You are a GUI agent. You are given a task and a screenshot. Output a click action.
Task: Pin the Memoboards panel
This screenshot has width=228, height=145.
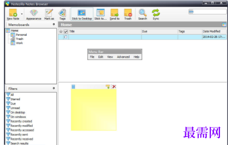pyautogui.click(x=54, y=24)
